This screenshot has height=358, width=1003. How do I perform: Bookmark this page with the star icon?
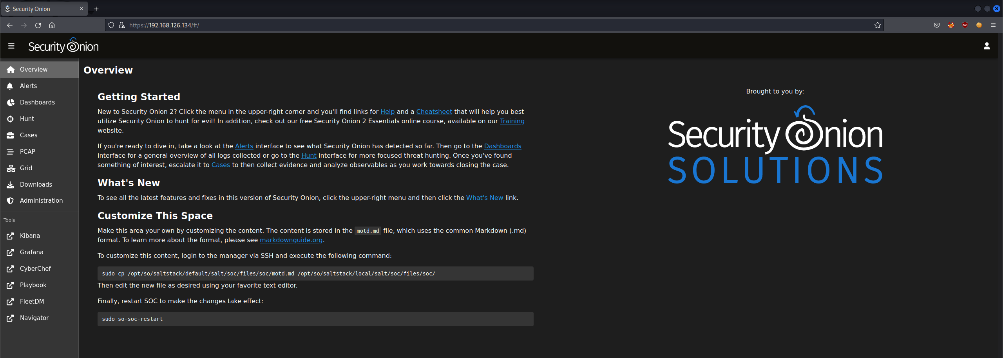click(877, 25)
